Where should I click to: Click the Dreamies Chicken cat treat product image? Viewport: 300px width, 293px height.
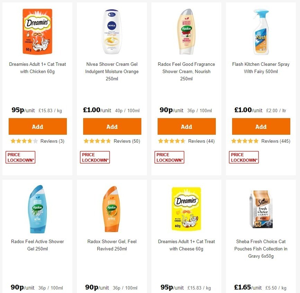pyautogui.click(x=37, y=31)
